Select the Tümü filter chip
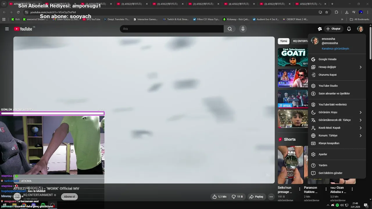The height and width of the screenshot is (209, 372). pyautogui.click(x=283, y=41)
